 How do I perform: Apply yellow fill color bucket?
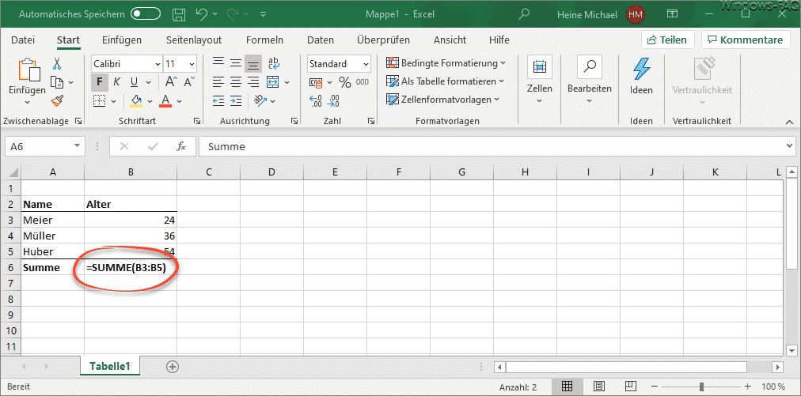coord(136,100)
